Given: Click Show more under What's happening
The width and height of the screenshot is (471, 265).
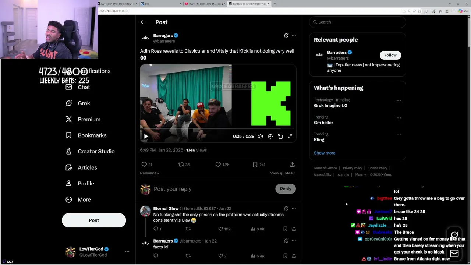Looking at the screenshot, I should (325, 153).
